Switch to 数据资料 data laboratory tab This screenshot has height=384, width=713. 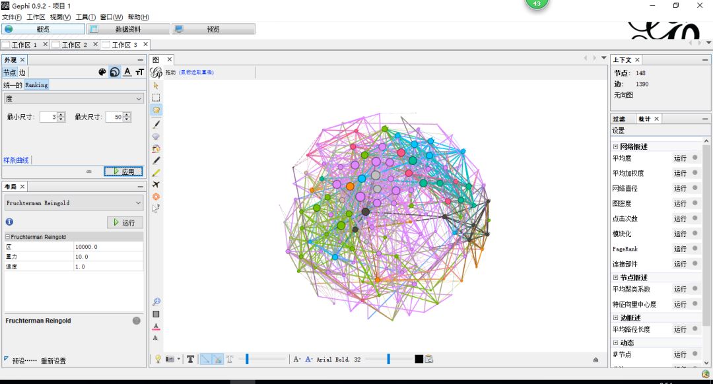pos(129,29)
